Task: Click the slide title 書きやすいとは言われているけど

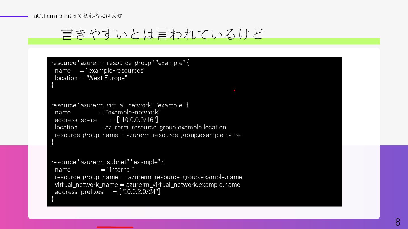Action: [x=162, y=34]
